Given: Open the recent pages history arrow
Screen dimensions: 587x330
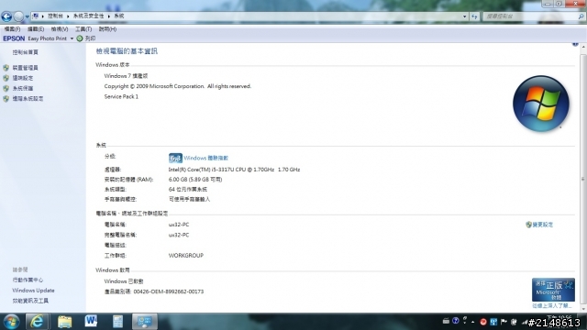Looking at the screenshot, I should point(27,16).
